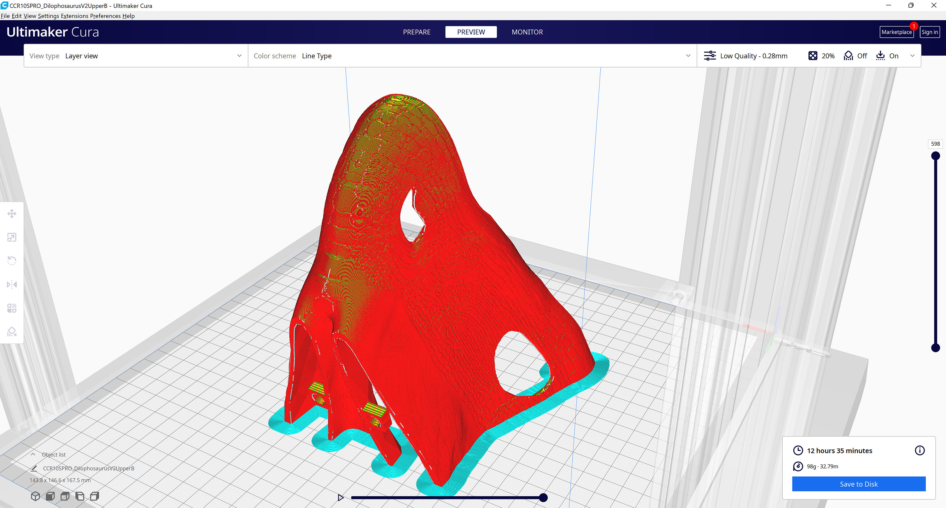Click the Object list label
Viewport: 946px width, 508px height.
tap(54, 454)
